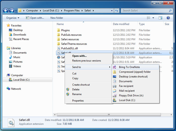Toggle the preview pane button
The image size is (176, 131).
click(x=160, y=18)
